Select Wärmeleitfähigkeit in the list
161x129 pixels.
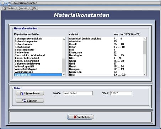click(x=38, y=69)
